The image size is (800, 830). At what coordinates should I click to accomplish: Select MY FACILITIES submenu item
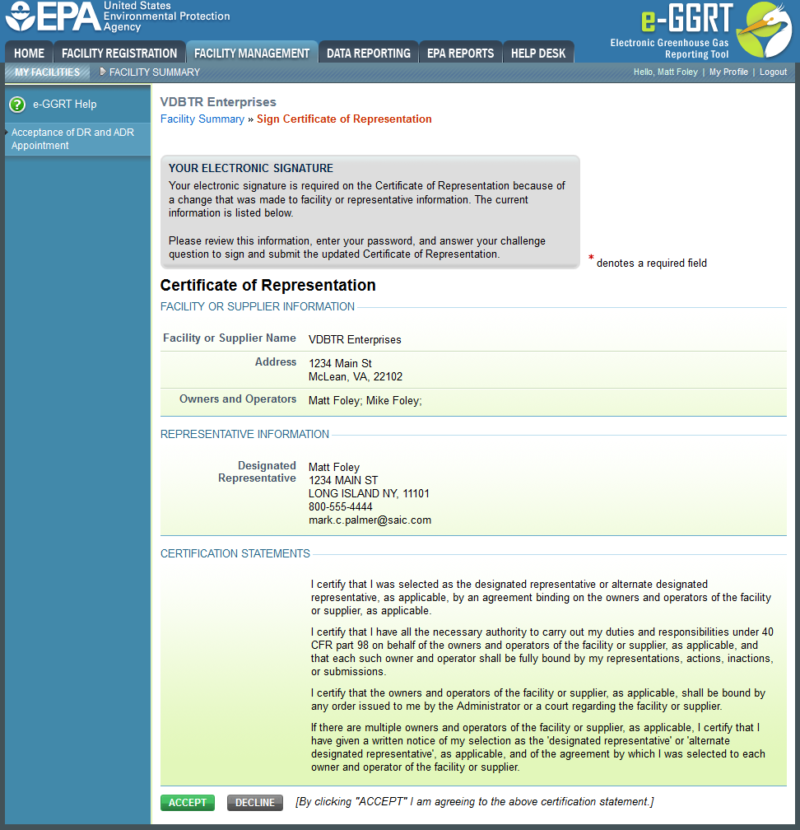(x=47, y=72)
